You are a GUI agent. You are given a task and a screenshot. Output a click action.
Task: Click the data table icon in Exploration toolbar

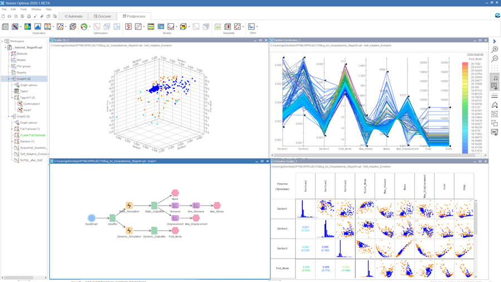5,26
